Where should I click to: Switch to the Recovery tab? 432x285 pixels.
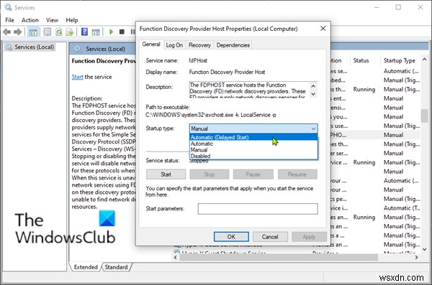click(x=199, y=45)
